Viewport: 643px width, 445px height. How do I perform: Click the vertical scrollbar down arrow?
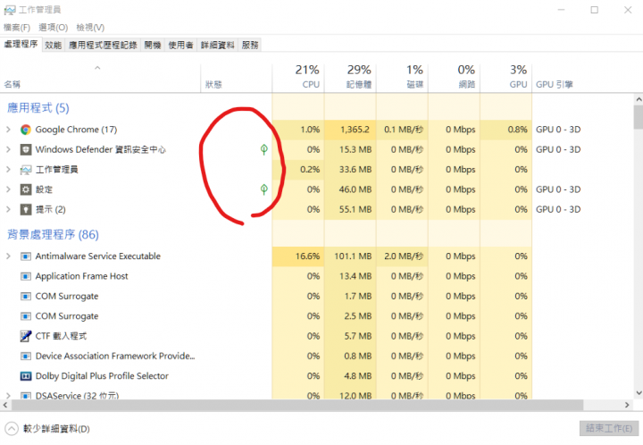[638, 393]
